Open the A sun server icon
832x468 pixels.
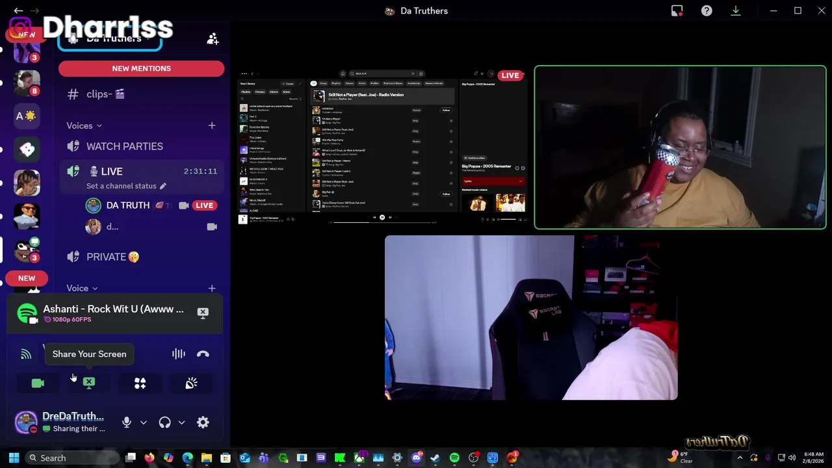pyautogui.click(x=27, y=116)
